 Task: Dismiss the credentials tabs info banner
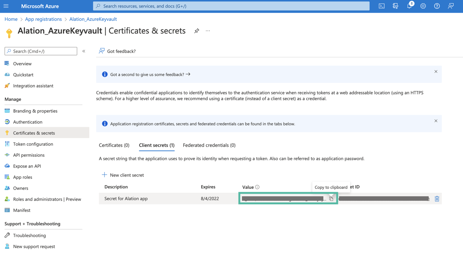436,121
